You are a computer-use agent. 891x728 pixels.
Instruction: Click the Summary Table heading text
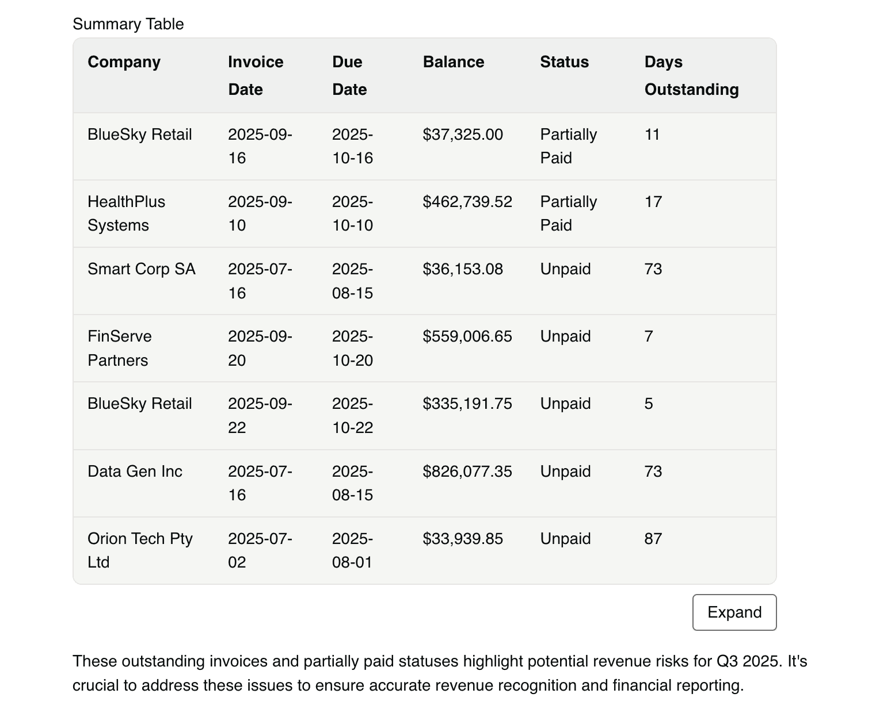click(x=128, y=24)
